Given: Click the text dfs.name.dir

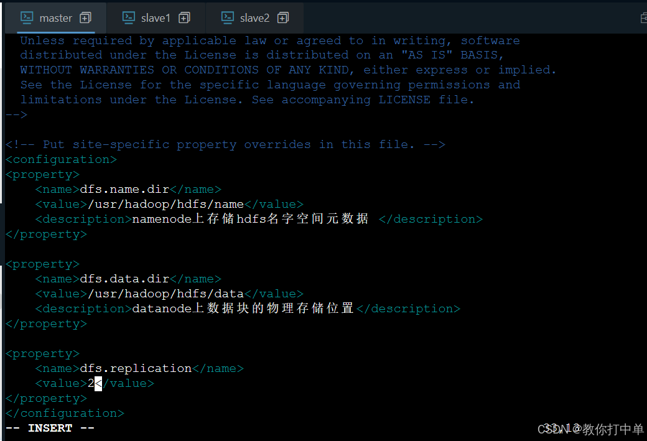Looking at the screenshot, I should pyautogui.click(x=124, y=189).
